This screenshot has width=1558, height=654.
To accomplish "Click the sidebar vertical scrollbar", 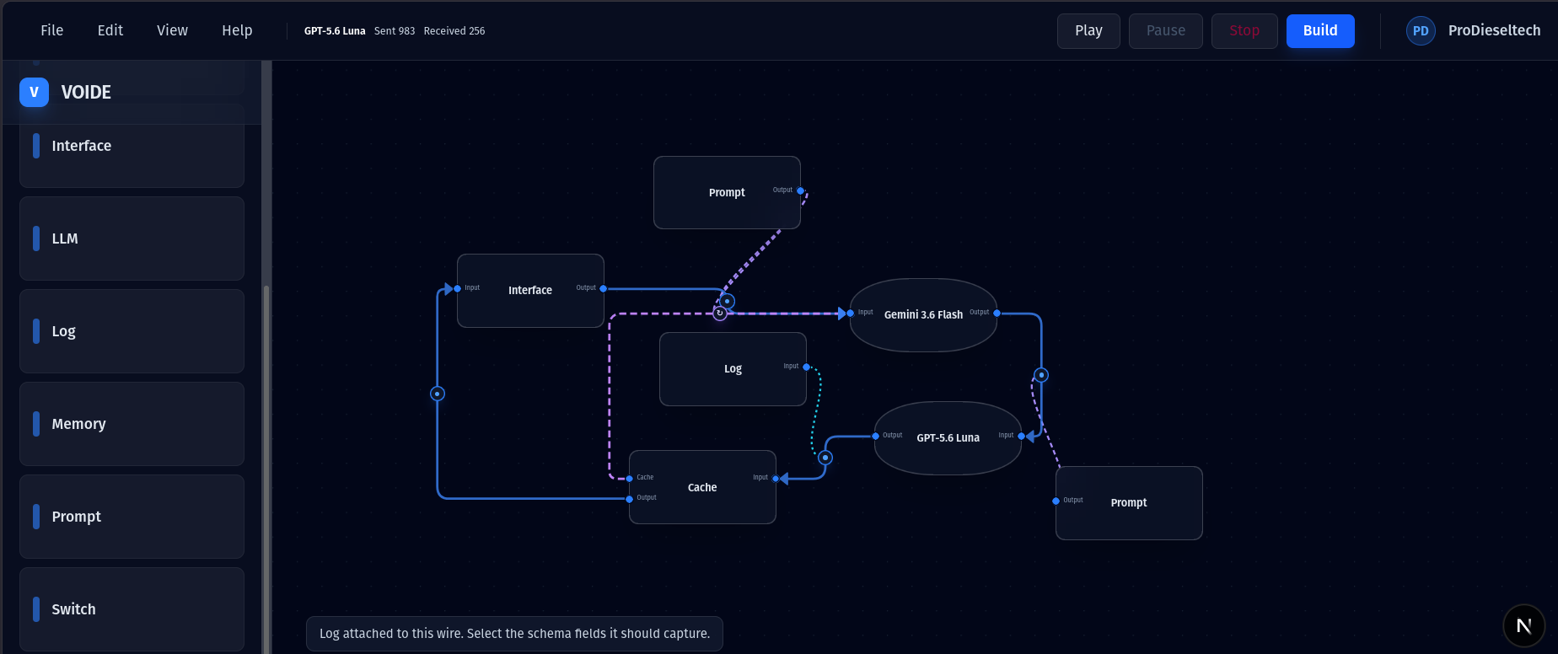I will 266,469.
